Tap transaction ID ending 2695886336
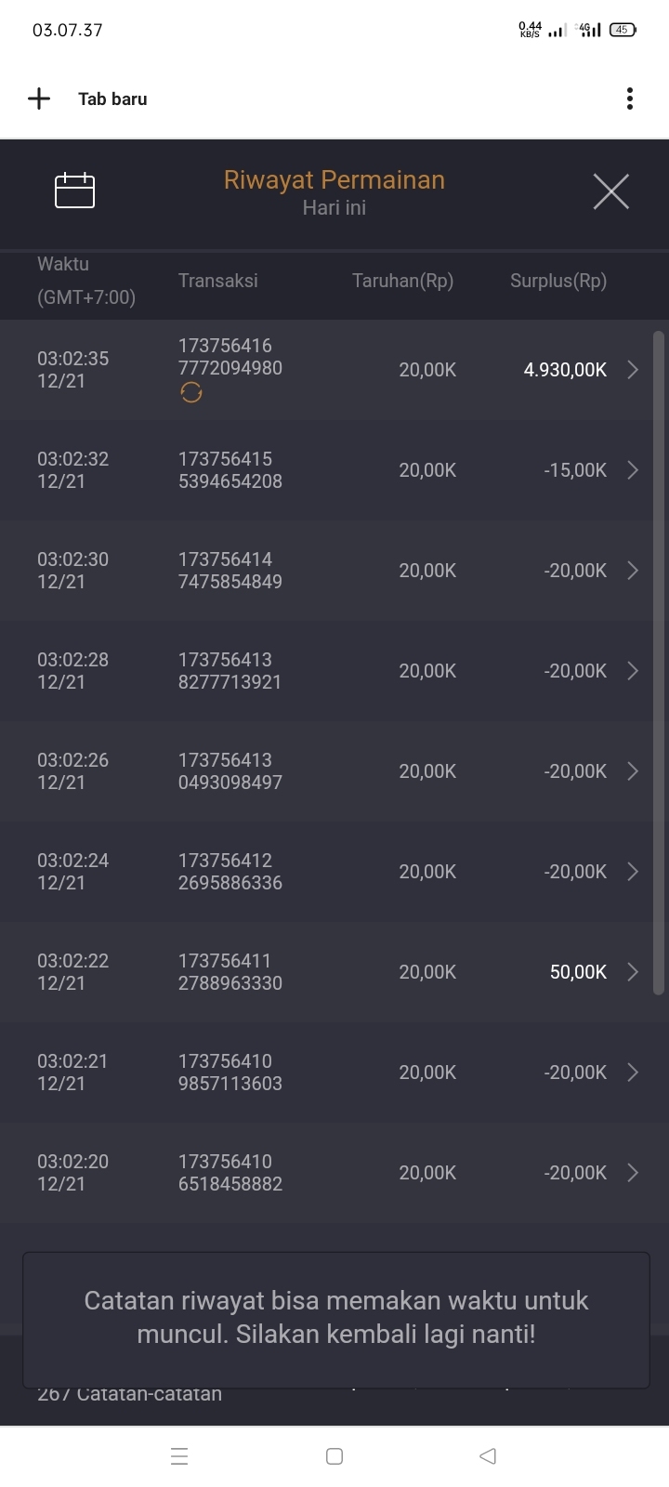The width and height of the screenshot is (669, 1487). [x=230, y=872]
